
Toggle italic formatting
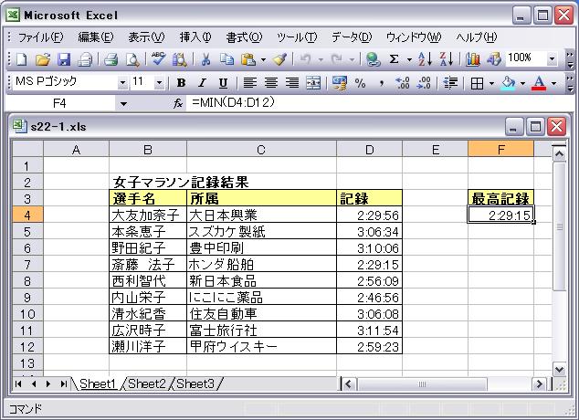[202, 83]
